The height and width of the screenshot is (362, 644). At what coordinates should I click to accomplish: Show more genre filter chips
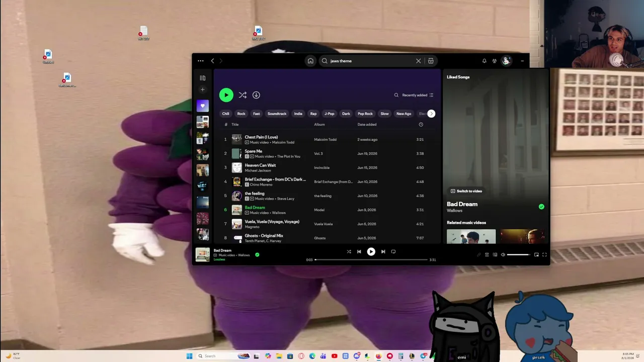431,114
